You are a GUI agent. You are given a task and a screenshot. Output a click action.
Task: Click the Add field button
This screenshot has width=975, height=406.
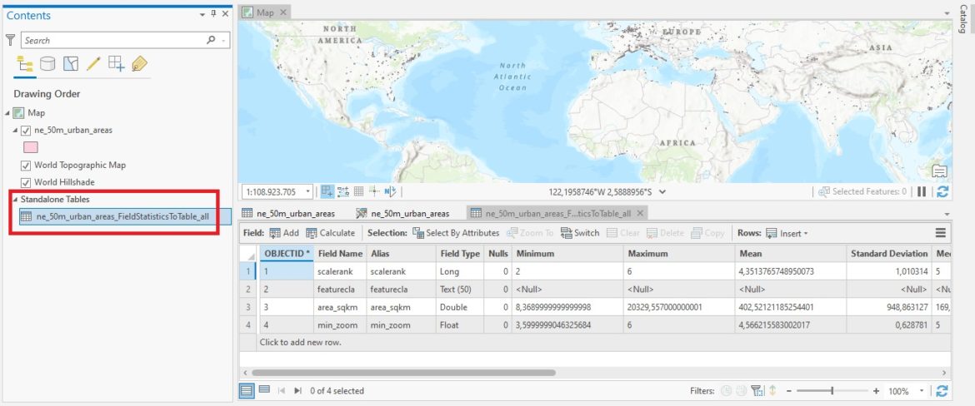click(x=283, y=233)
